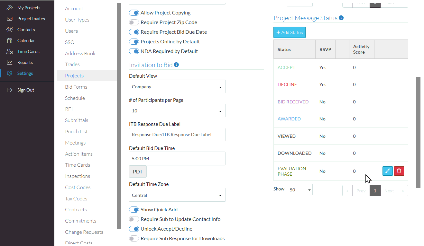Open the Default View dropdown
The image size is (424, 246).
177,87
